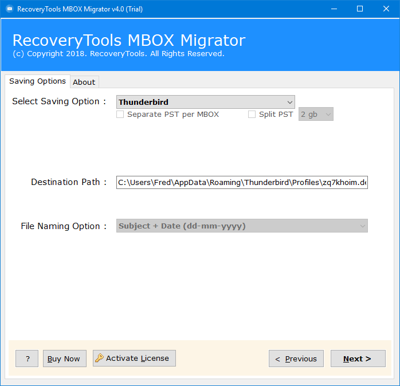Proceed with the Next button

point(358,359)
